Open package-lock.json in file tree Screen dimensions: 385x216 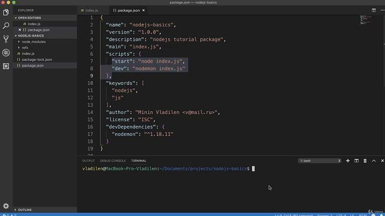37,59
